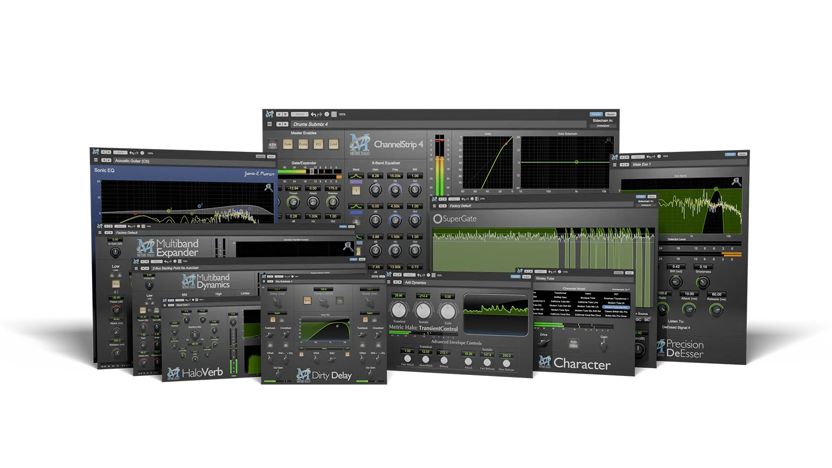
Task: Enable EQ band 2 button in ChannelStrip
Action: [356, 220]
